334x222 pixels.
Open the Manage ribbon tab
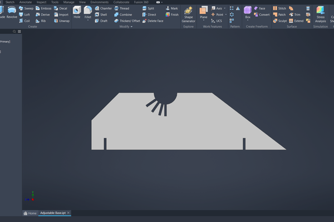point(69,2)
